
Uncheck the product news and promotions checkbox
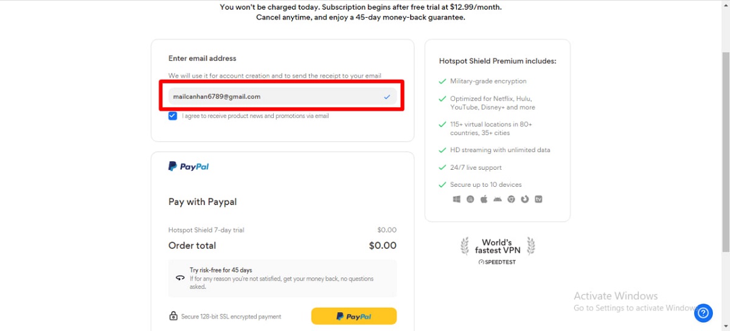coord(173,116)
